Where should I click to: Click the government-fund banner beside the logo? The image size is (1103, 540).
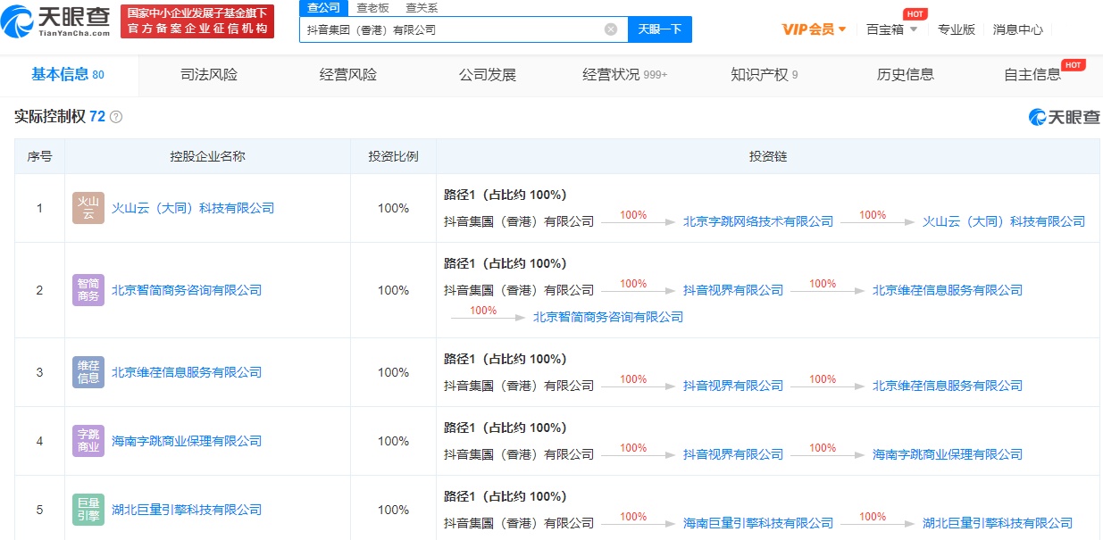[x=197, y=21]
